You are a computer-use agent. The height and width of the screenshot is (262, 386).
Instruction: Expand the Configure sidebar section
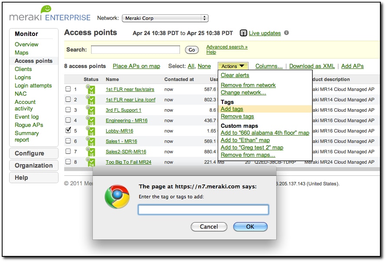coord(34,153)
